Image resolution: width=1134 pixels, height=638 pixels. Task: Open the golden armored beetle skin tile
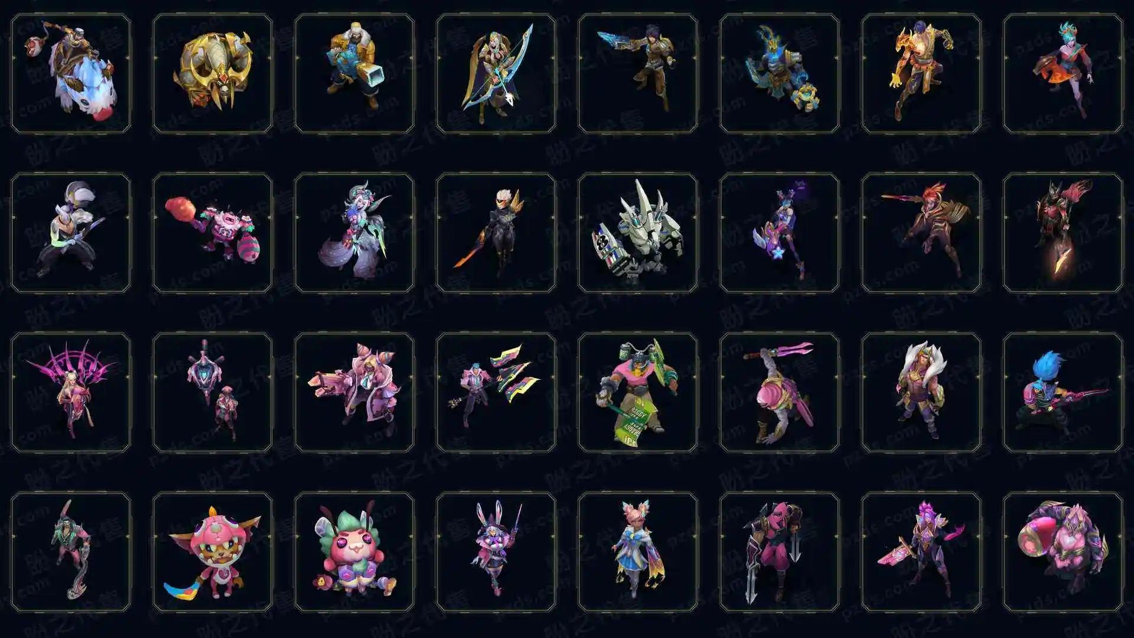(x=213, y=73)
